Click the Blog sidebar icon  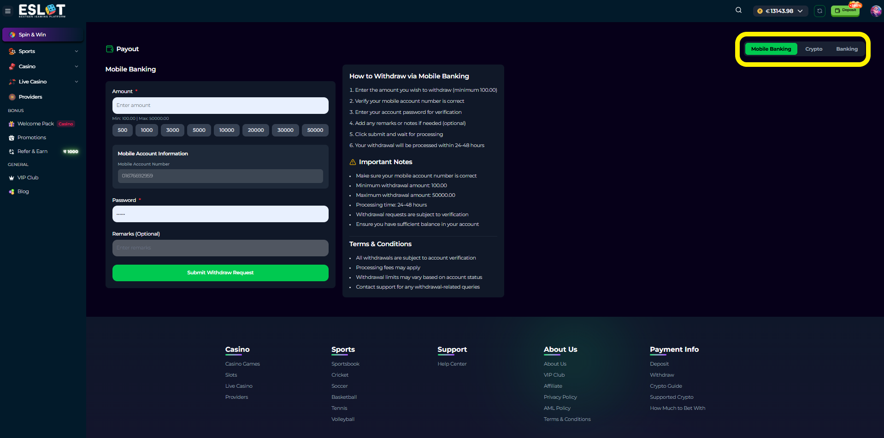click(12, 191)
